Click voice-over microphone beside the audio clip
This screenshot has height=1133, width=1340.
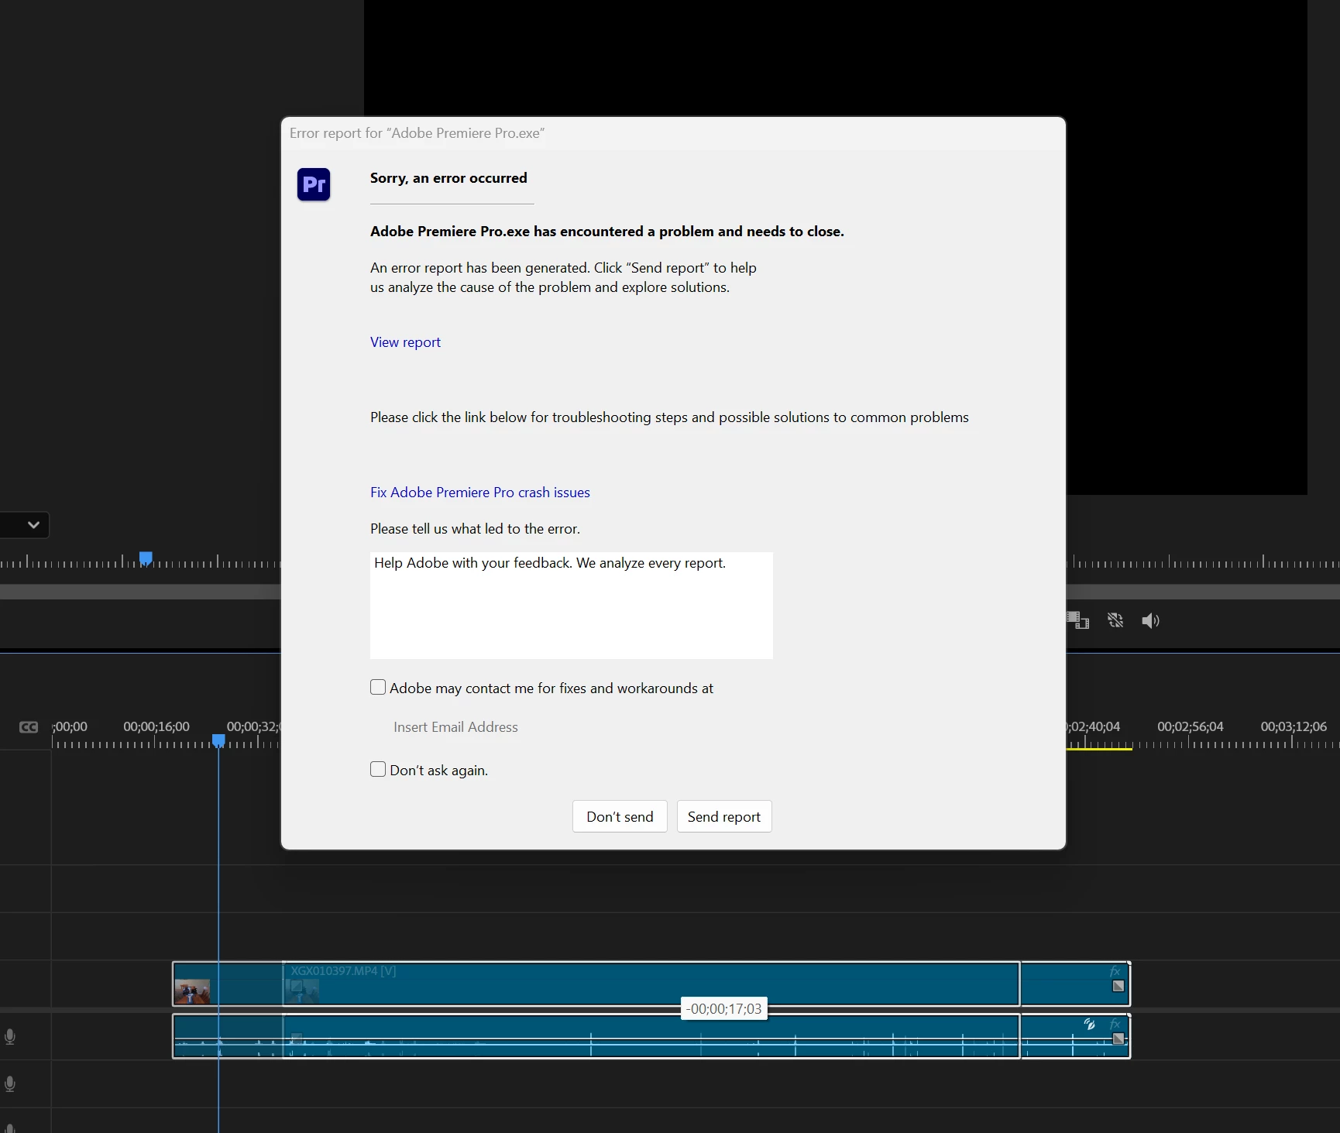point(10,1036)
